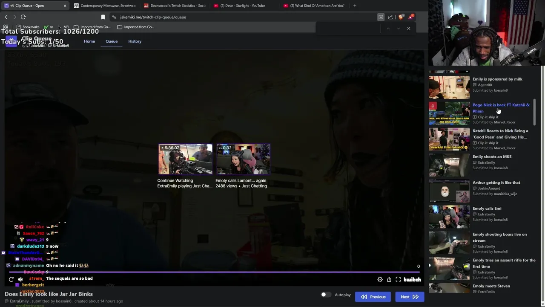This screenshot has width=545, height=307.
Task: Switch to the Dave - Starlight YouTube tab
Action: coord(243,6)
